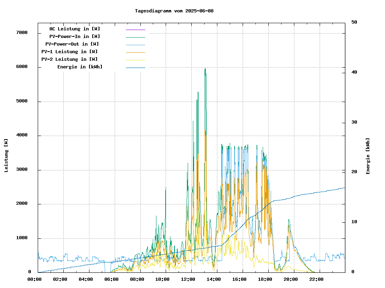Click the highest green power peak near 6000 W
385x288 pixels.
(205, 69)
